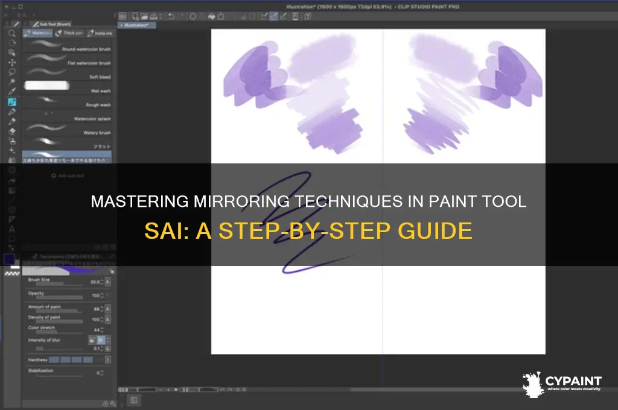618x410 pixels.
Task: Toggle the first Intensity of blur mode button
Action: 92,340
